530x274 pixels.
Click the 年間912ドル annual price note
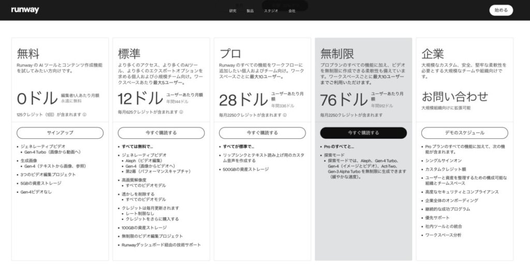(382, 106)
